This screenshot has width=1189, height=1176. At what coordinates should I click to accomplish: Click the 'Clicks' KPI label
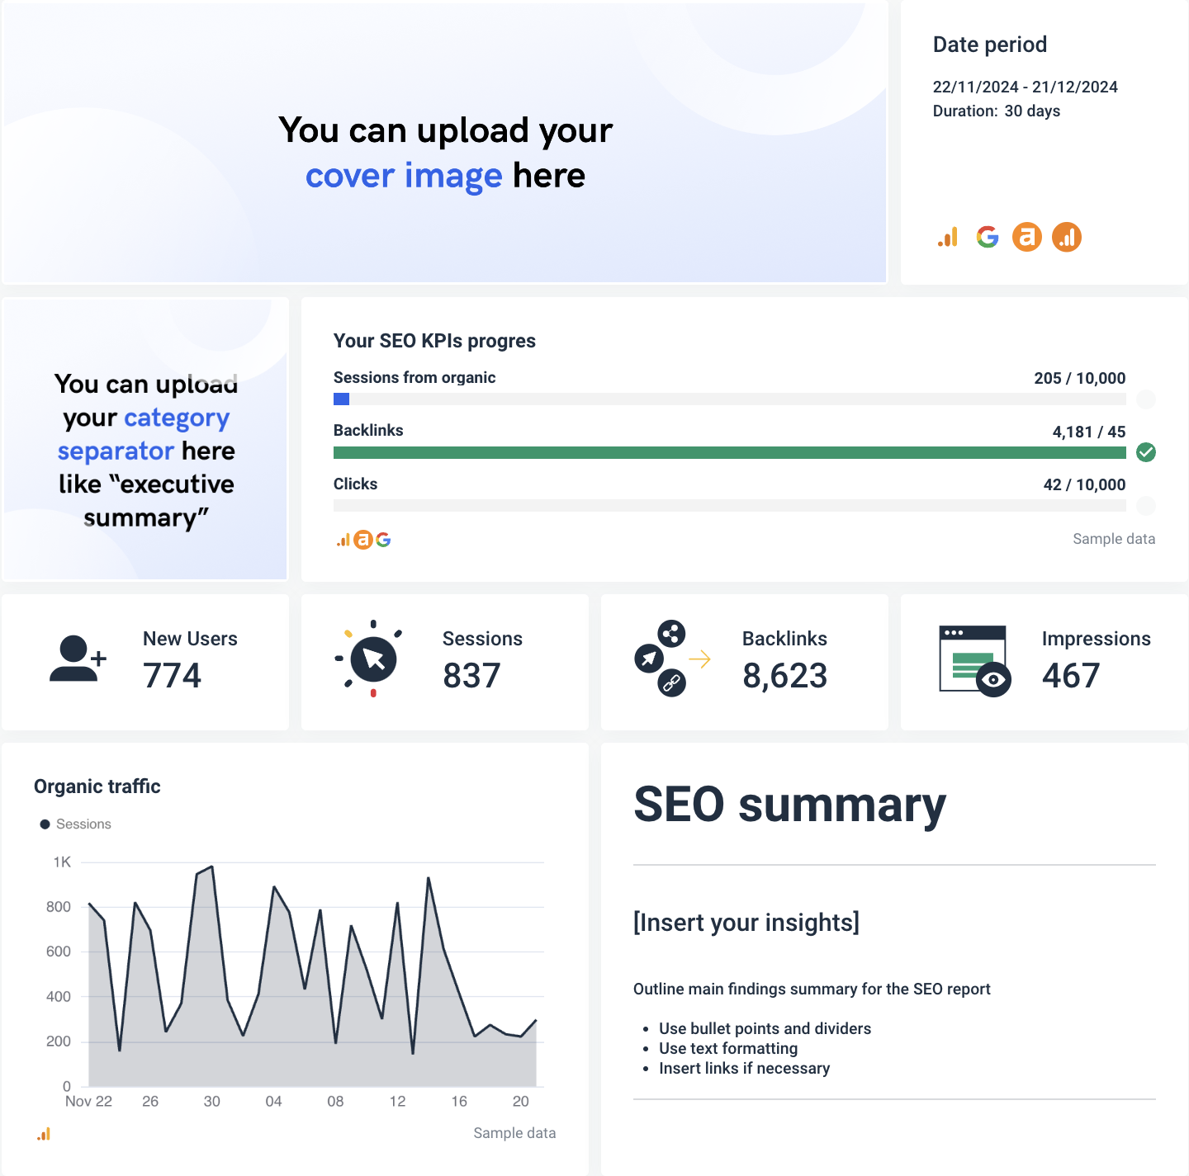tap(356, 484)
